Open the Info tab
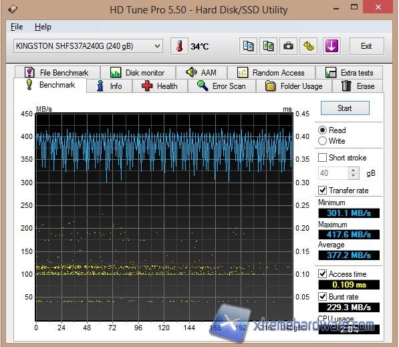 click(110, 86)
